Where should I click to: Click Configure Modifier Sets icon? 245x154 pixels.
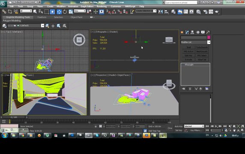[x=207, y=89]
